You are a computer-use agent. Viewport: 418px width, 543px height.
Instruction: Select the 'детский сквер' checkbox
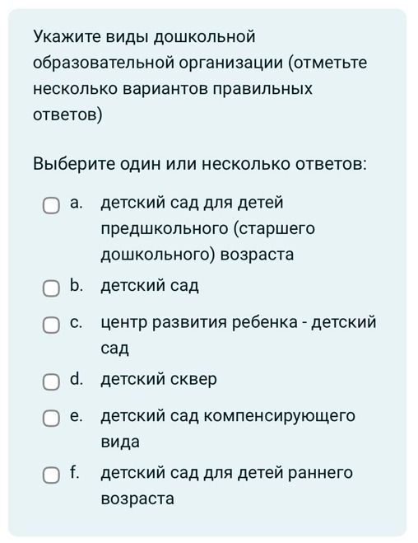point(51,382)
